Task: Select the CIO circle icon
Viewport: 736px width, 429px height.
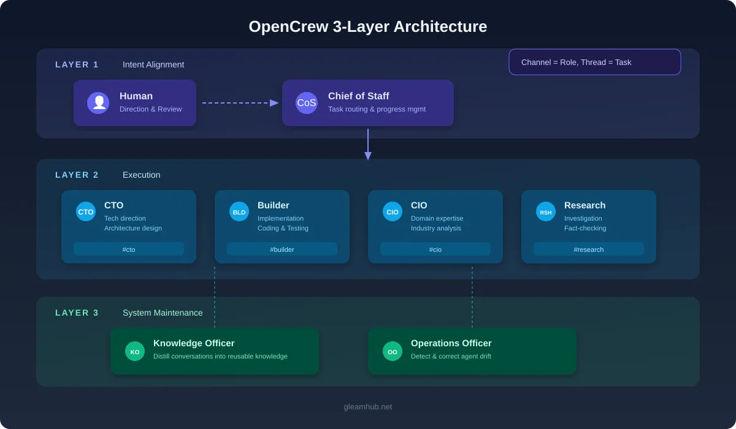Action: coord(392,211)
